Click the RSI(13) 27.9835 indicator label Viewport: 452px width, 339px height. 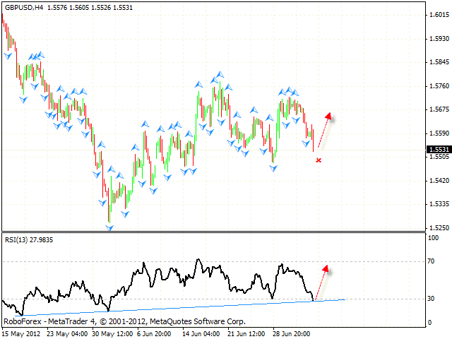pos(29,240)
